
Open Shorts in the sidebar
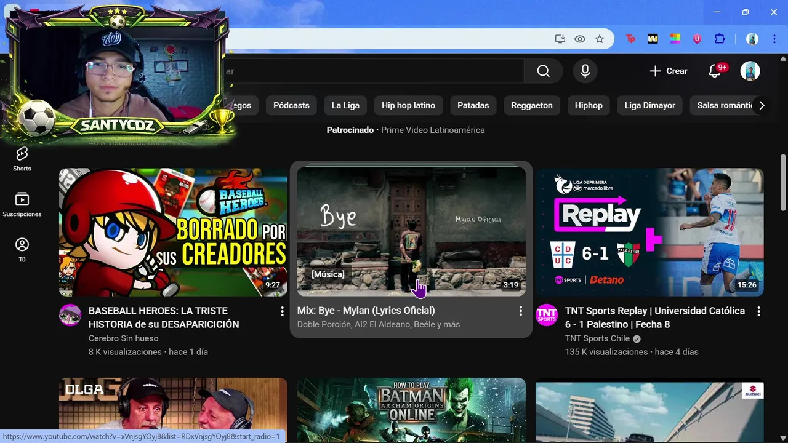(x=22, y=159)
